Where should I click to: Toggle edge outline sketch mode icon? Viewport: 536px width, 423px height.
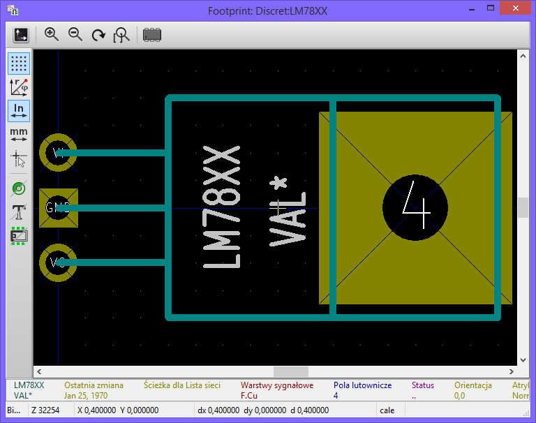(x=19, y=236)
